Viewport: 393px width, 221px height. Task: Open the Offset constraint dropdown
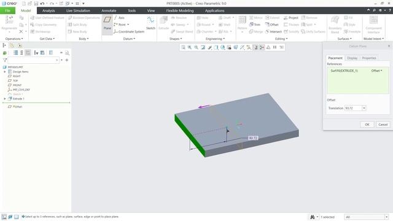376,71
